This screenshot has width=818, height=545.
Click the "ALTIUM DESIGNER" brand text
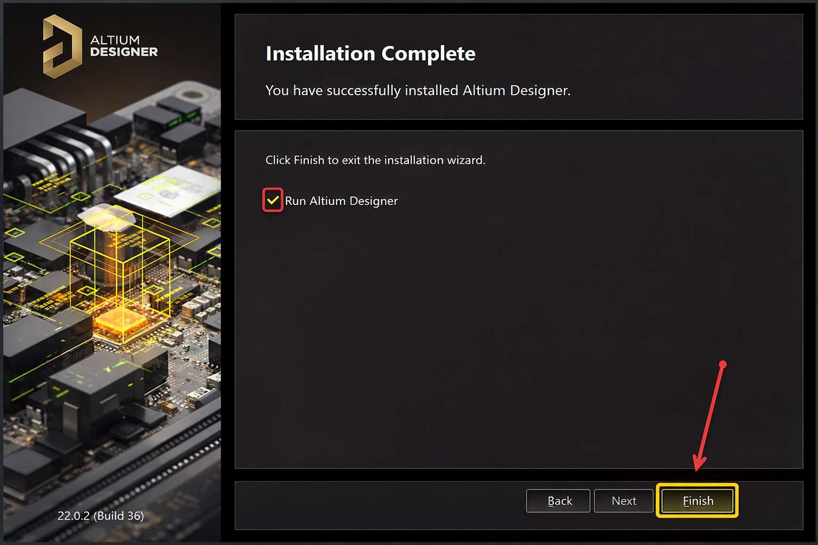(124, 46)
